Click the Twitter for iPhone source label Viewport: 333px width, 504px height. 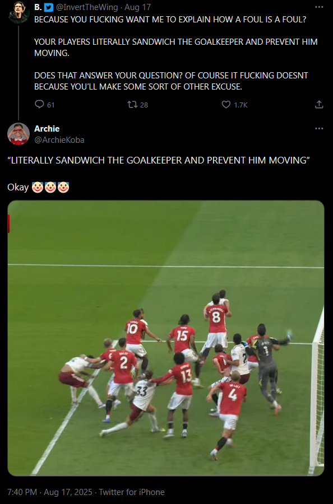(132, 492)
